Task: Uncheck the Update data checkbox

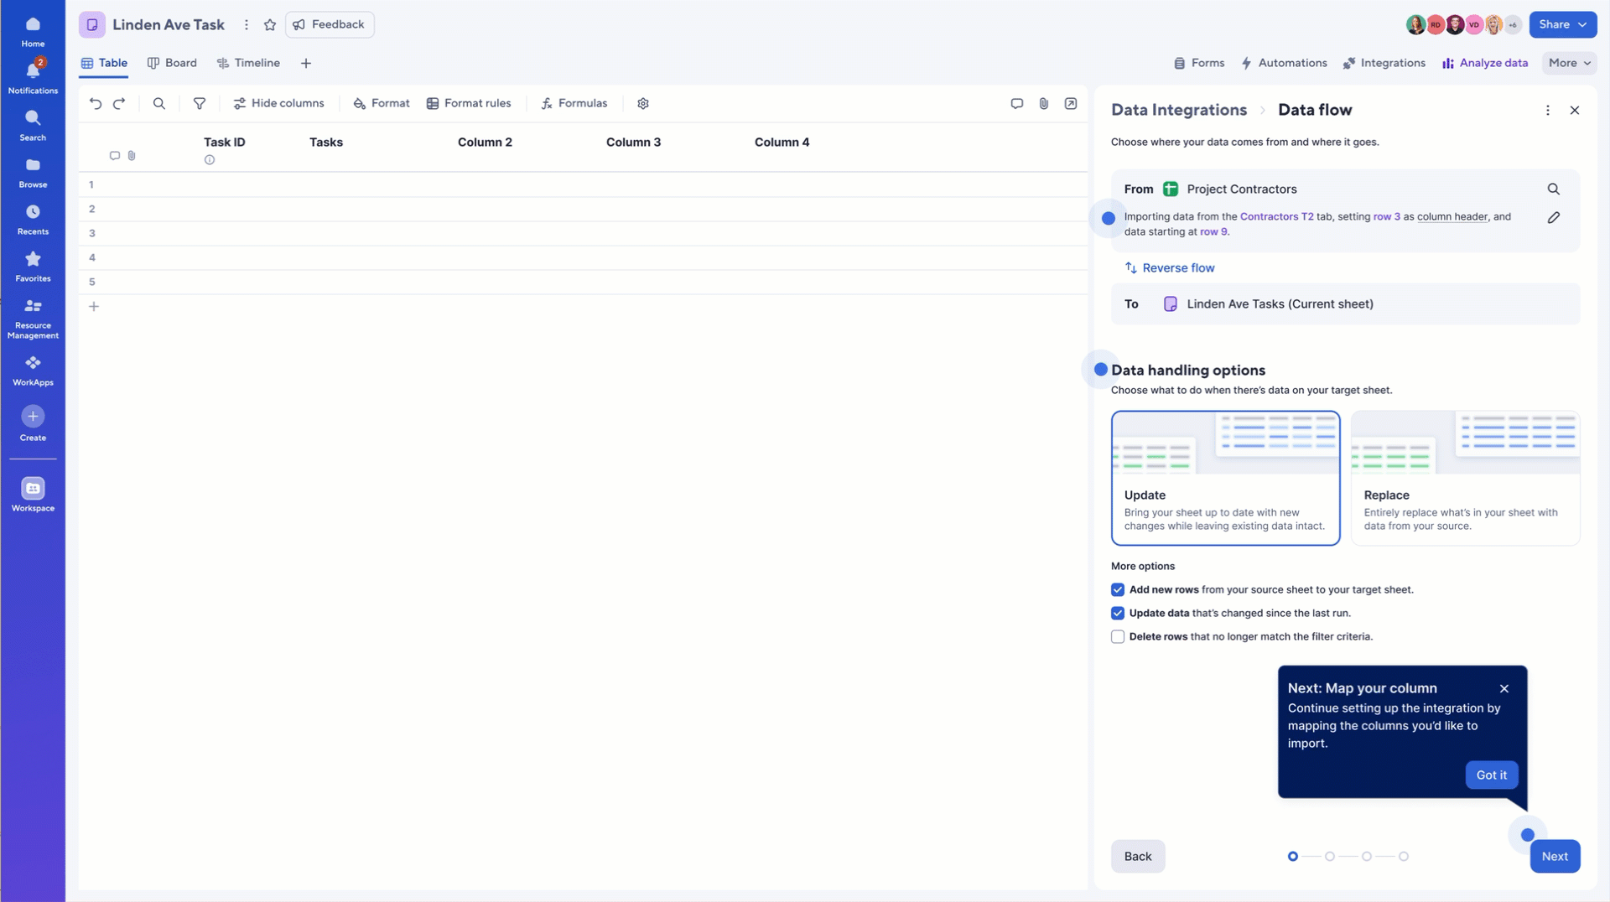Action: coord(1118,614)
